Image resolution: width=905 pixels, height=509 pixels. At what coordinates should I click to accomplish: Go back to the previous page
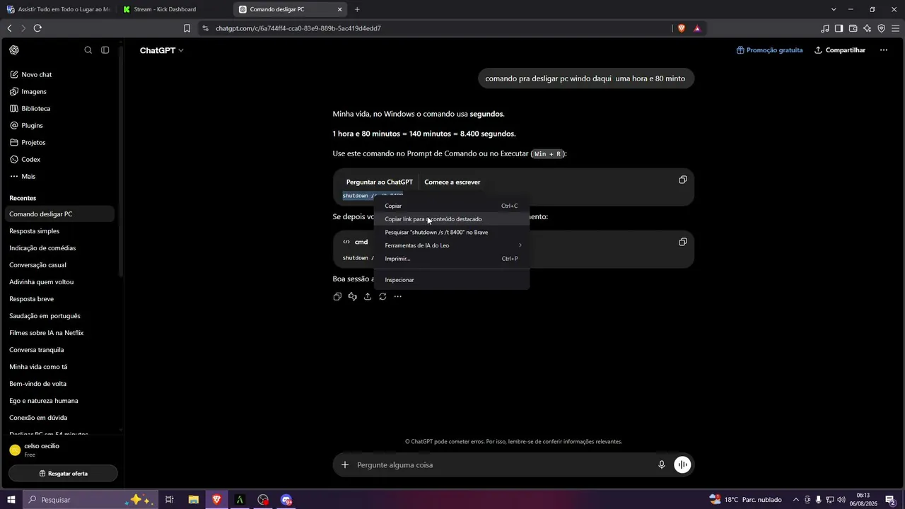point(9,28)
